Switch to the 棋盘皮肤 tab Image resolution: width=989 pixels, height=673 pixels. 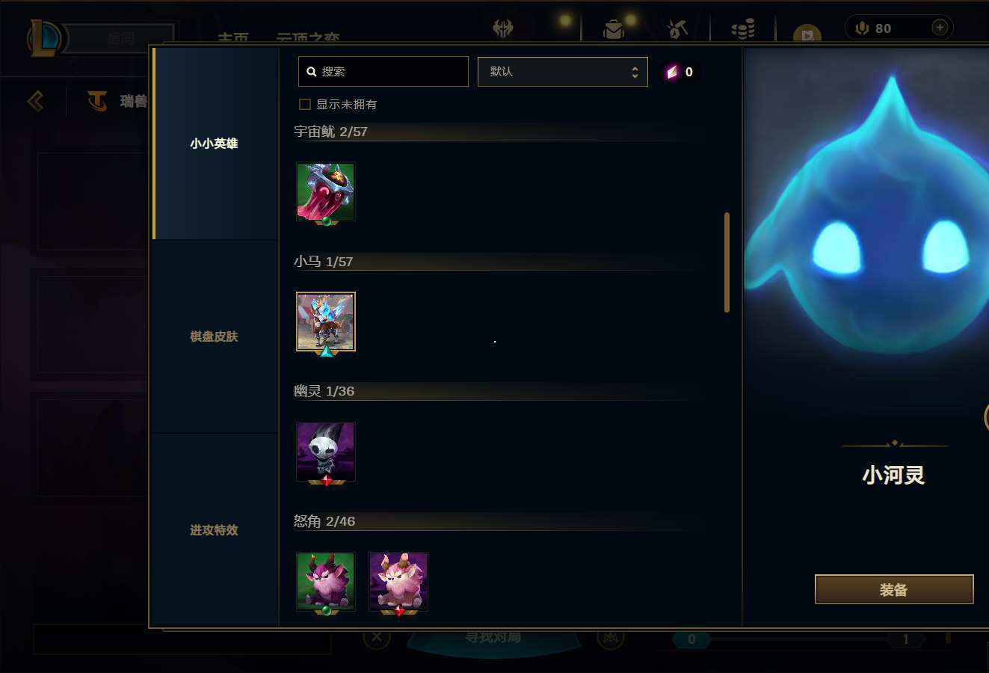pyautogui.click(x=214, y=336)
